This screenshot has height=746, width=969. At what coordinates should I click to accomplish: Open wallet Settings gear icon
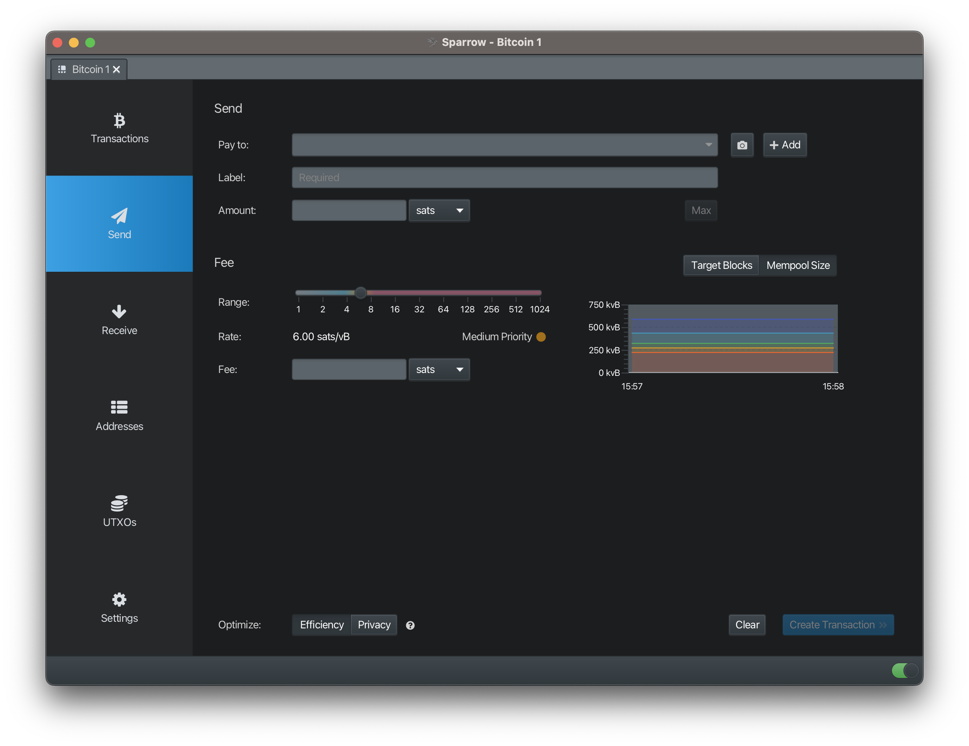pyautogui.click(x=119, y=599)
